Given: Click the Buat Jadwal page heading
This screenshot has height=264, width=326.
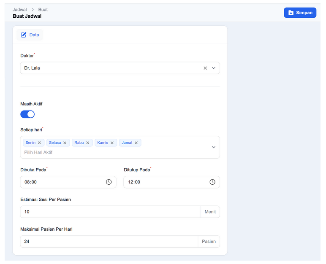Looking at the screenshot, I should (27, 16).
